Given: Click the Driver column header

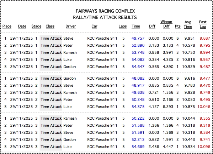Looking at the screenshot, I should tap(71, 26).
